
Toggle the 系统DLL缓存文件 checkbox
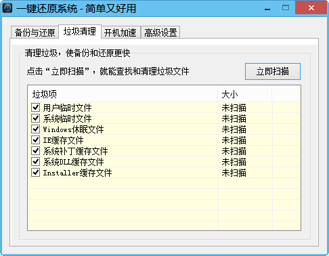(36, 162)
